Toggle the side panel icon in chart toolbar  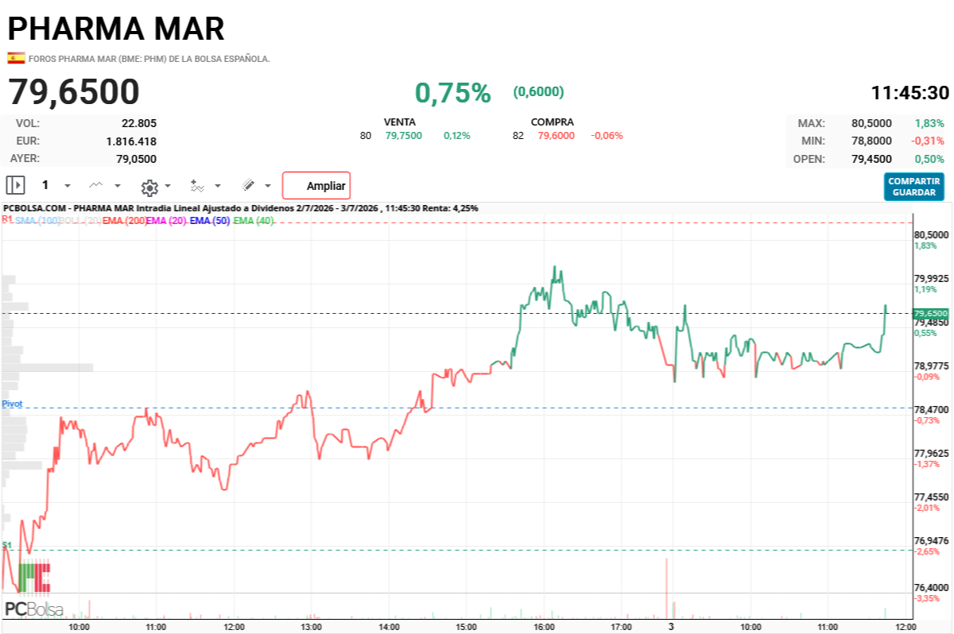(16, 185)
